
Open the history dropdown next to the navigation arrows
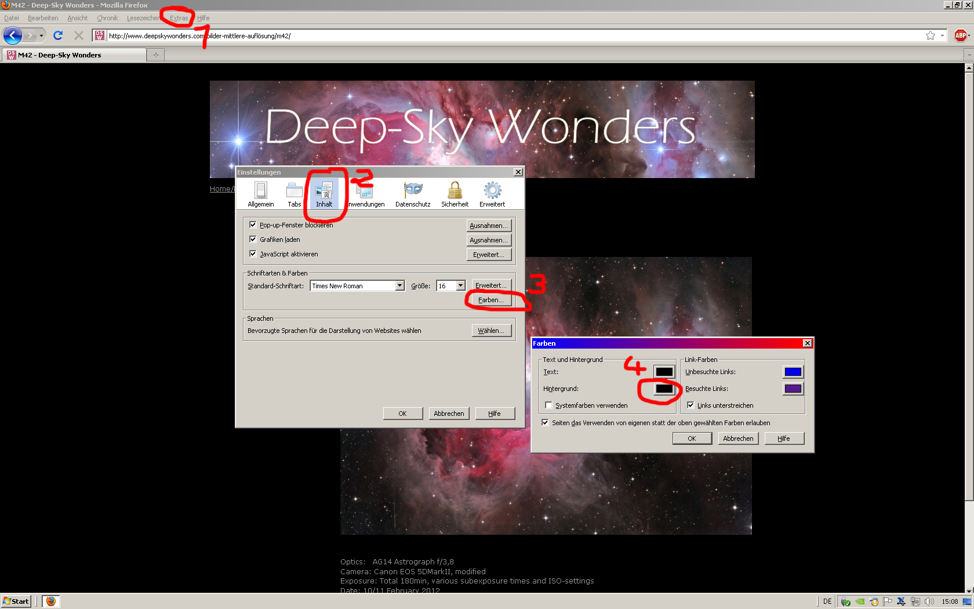coord(41,36)
